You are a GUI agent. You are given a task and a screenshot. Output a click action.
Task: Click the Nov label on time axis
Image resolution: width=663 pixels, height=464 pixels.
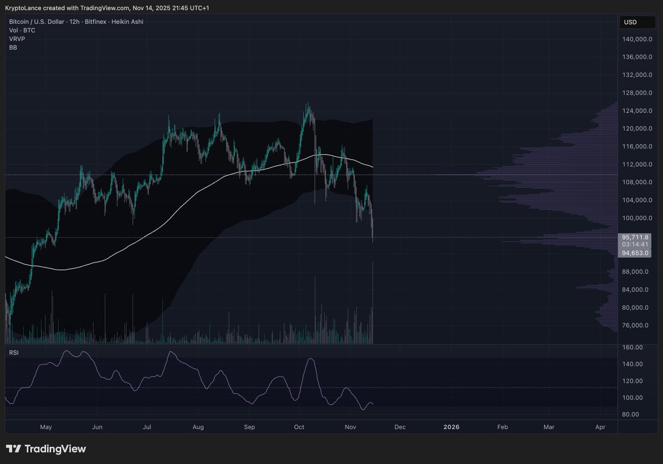[350, 427]
